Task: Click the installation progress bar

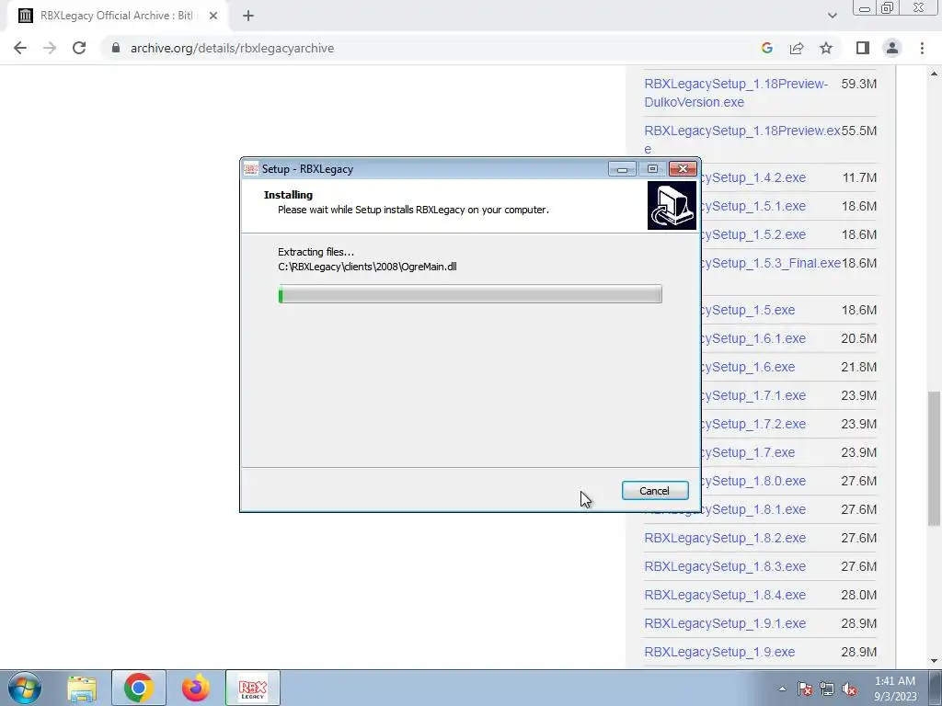Action: [470, 294]
